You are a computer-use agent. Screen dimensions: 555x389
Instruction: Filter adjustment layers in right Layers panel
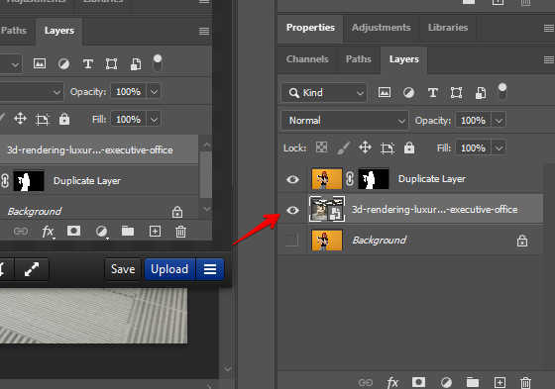point(408,93)
